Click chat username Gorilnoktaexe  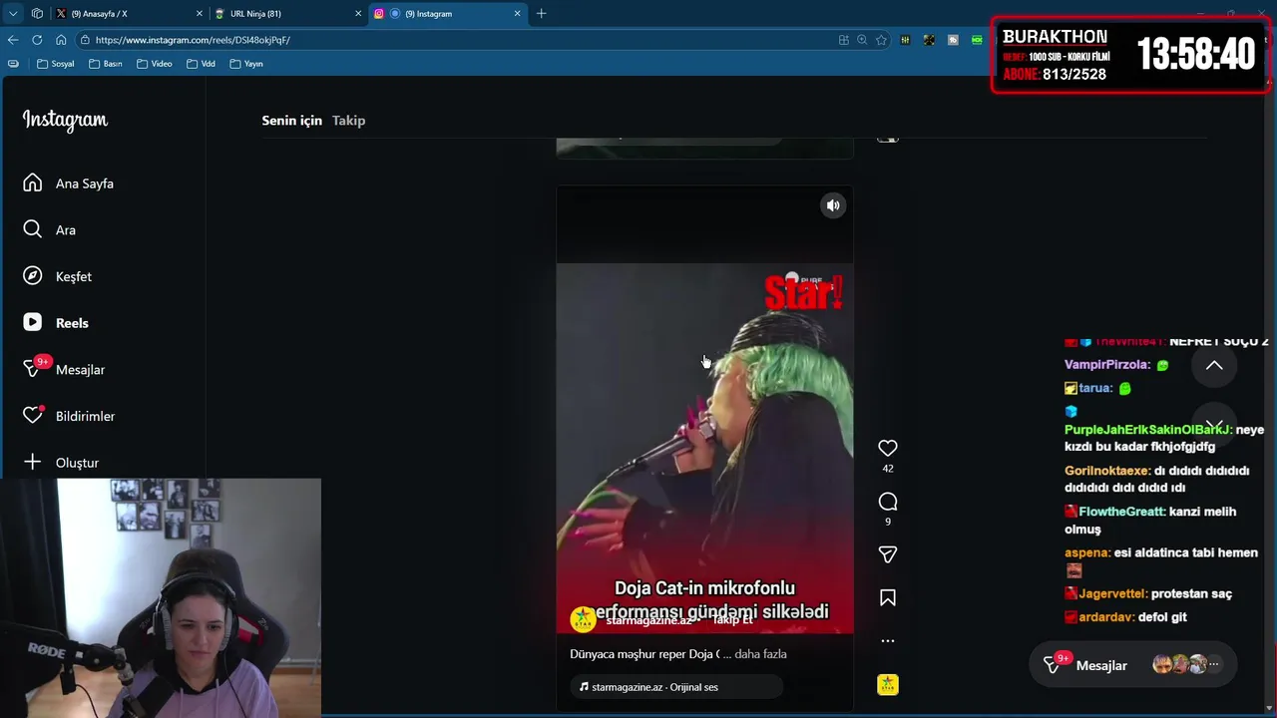click(1106, 471)
